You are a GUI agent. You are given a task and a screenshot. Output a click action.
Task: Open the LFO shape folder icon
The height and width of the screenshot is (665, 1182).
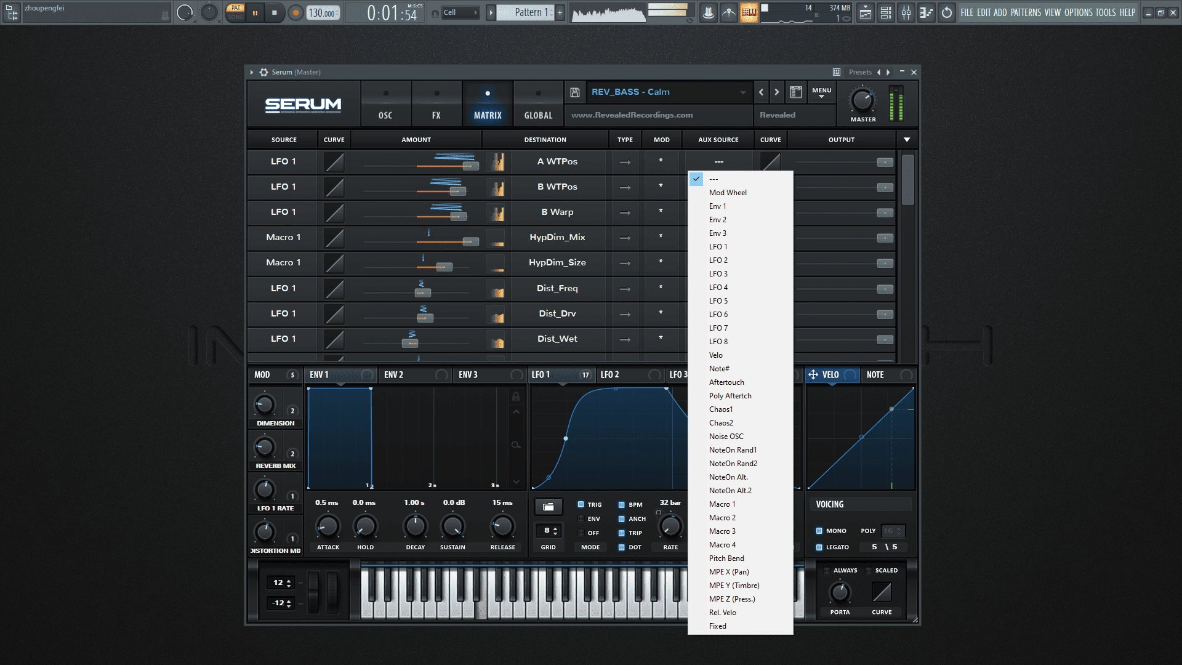click(548, 507)
